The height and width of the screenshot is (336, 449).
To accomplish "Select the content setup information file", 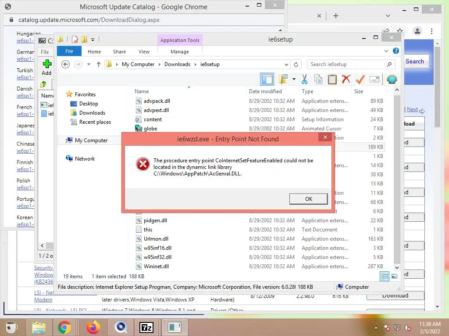I will (x=153, y=119).
